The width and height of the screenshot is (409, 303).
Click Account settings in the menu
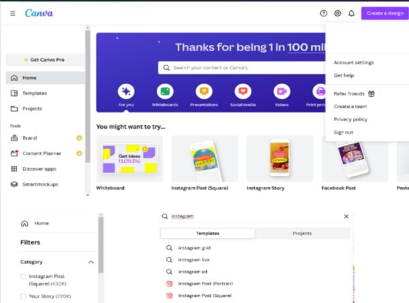pyautogui.click(x=353, y=63)
